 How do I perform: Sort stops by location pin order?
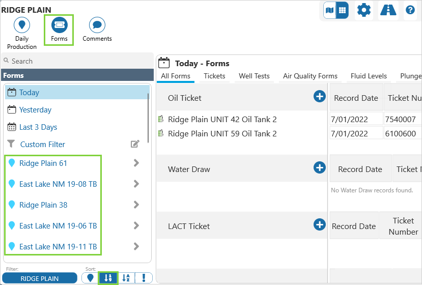tap(90, 278)
